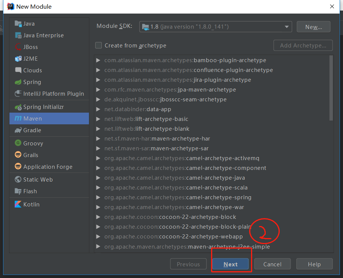Image resolution: width=343 pixels, height=278 pixels.
Task: Cancel the New Module dialog
Action: pos(273,264)
